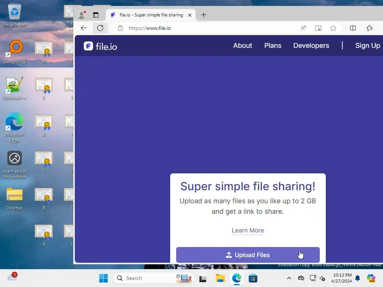Open the weather widget with notification badge
The image size is (383, 287).
[x=12, y=277]
